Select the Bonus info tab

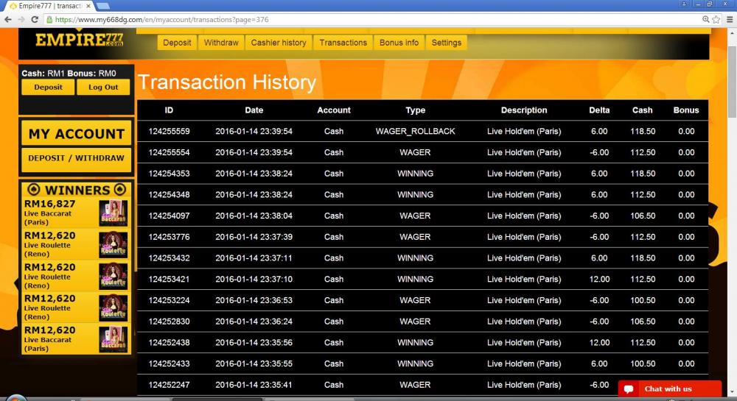[399, 43]
